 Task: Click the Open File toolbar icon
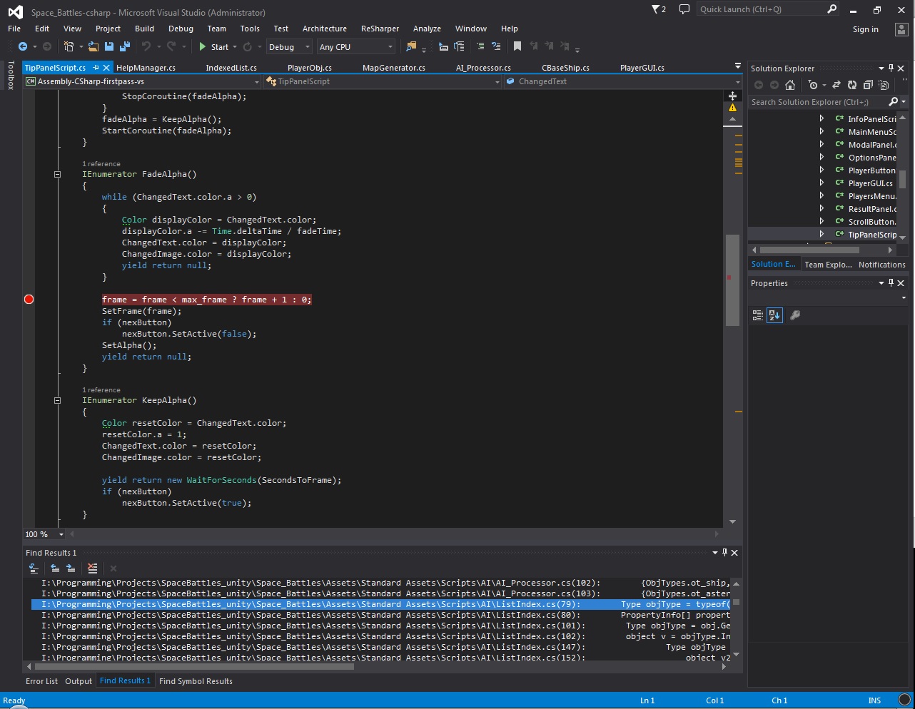(93, 46)
